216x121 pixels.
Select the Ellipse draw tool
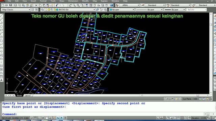tap(1, 48)
